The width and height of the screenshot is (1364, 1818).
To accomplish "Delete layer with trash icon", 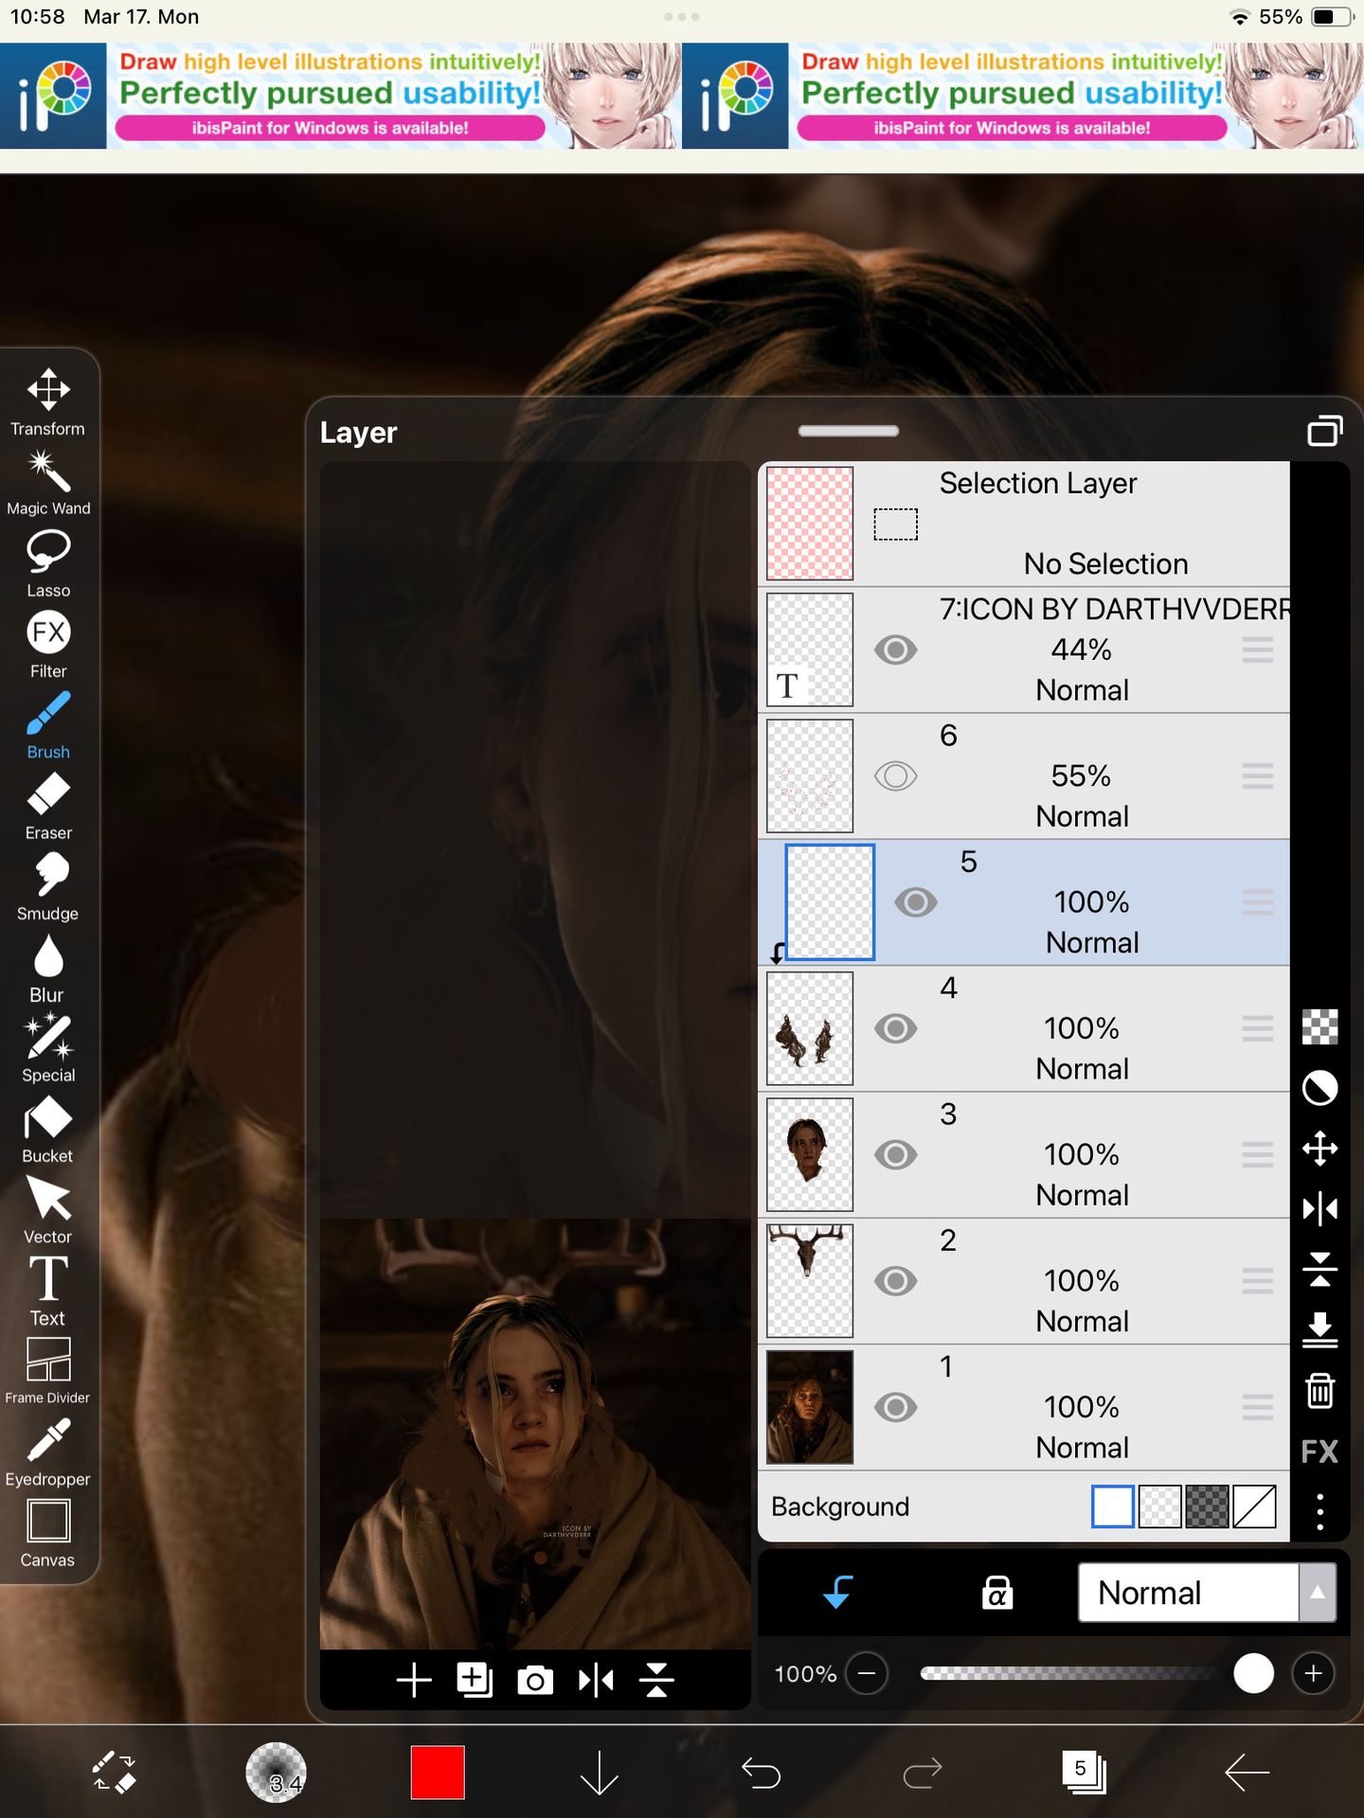I will [x=1320, y=1391].
